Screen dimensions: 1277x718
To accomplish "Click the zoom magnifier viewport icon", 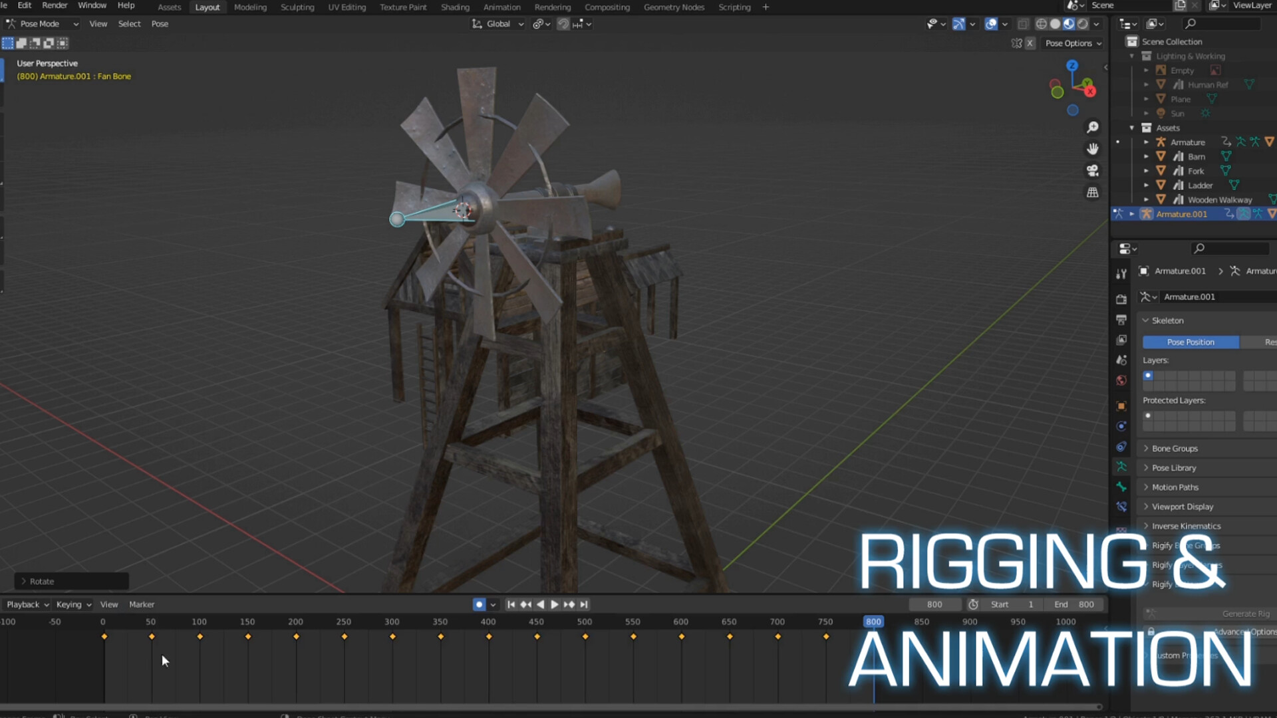I will [x=1092, y=127].
